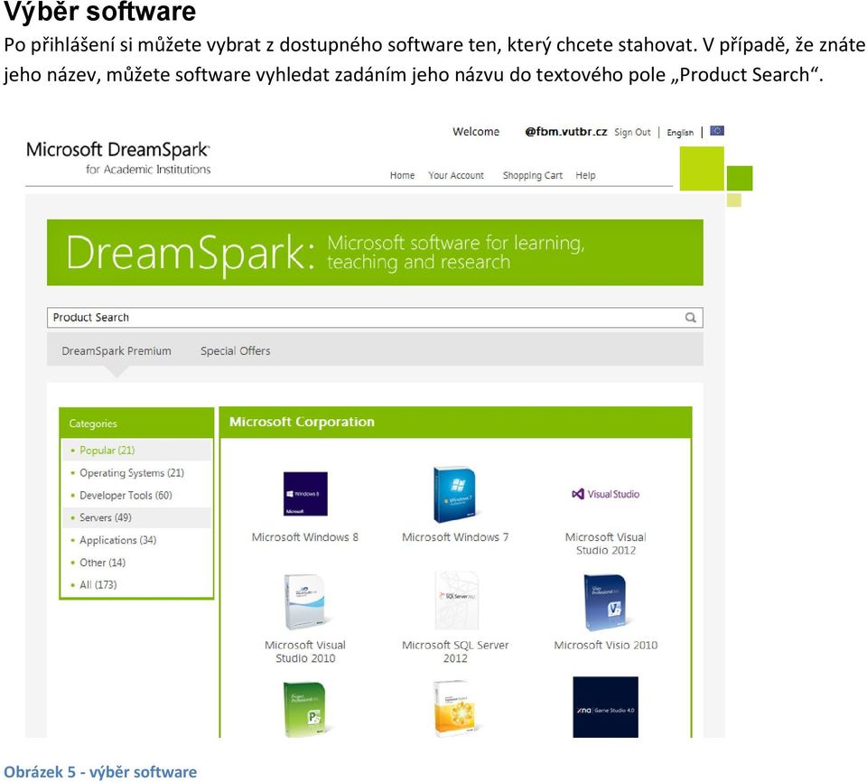This screenshot has width=867, height=782.
Task: Open the Windows 7 box icon
Action: click(455, 494)
